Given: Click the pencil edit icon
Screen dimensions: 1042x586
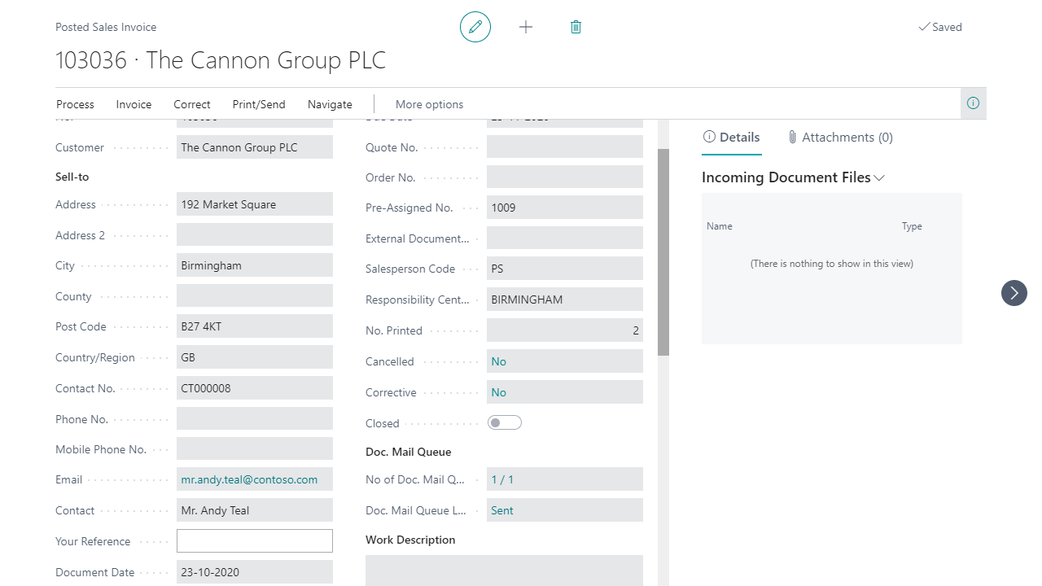Looking at the screenshot, I should coord(475,27).
